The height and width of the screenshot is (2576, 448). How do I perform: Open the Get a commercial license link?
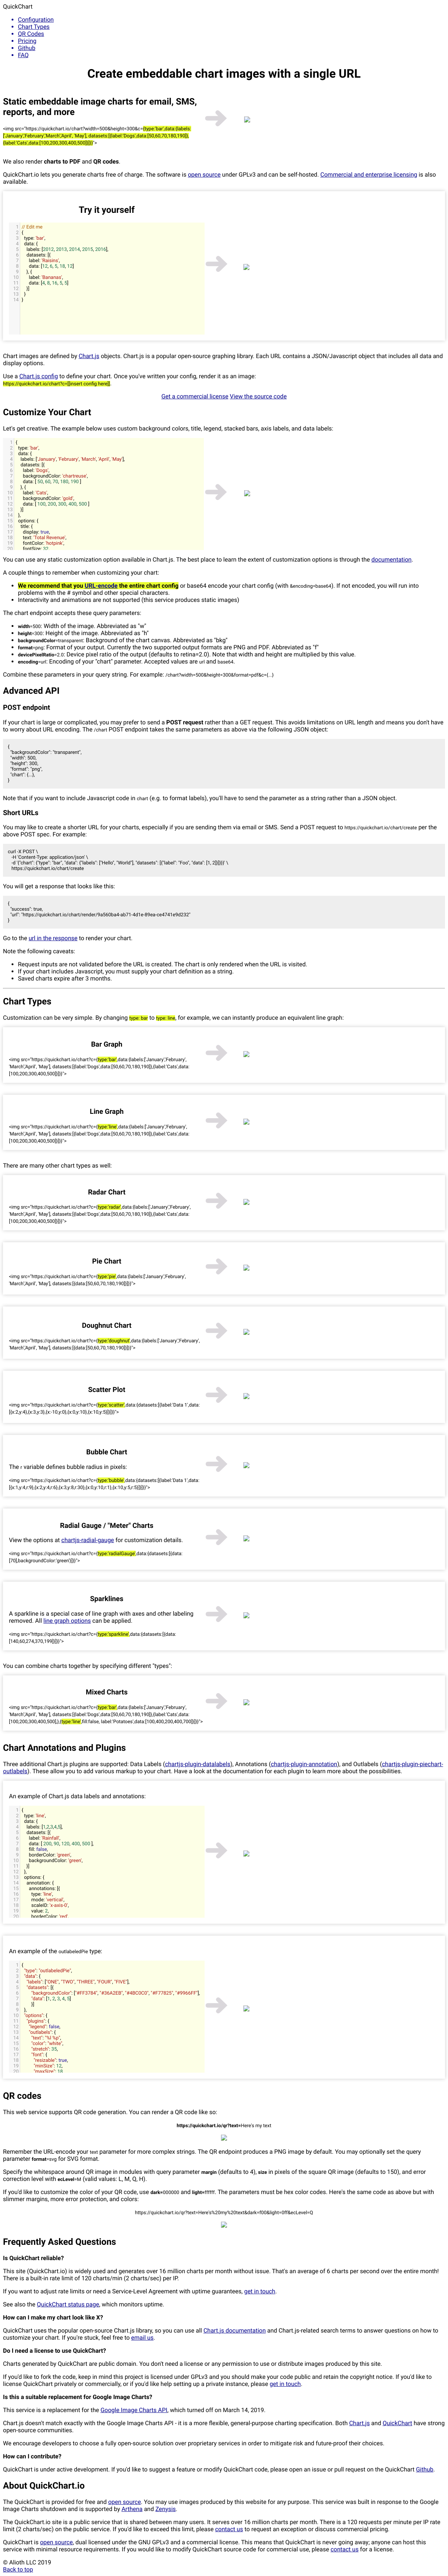195,396
